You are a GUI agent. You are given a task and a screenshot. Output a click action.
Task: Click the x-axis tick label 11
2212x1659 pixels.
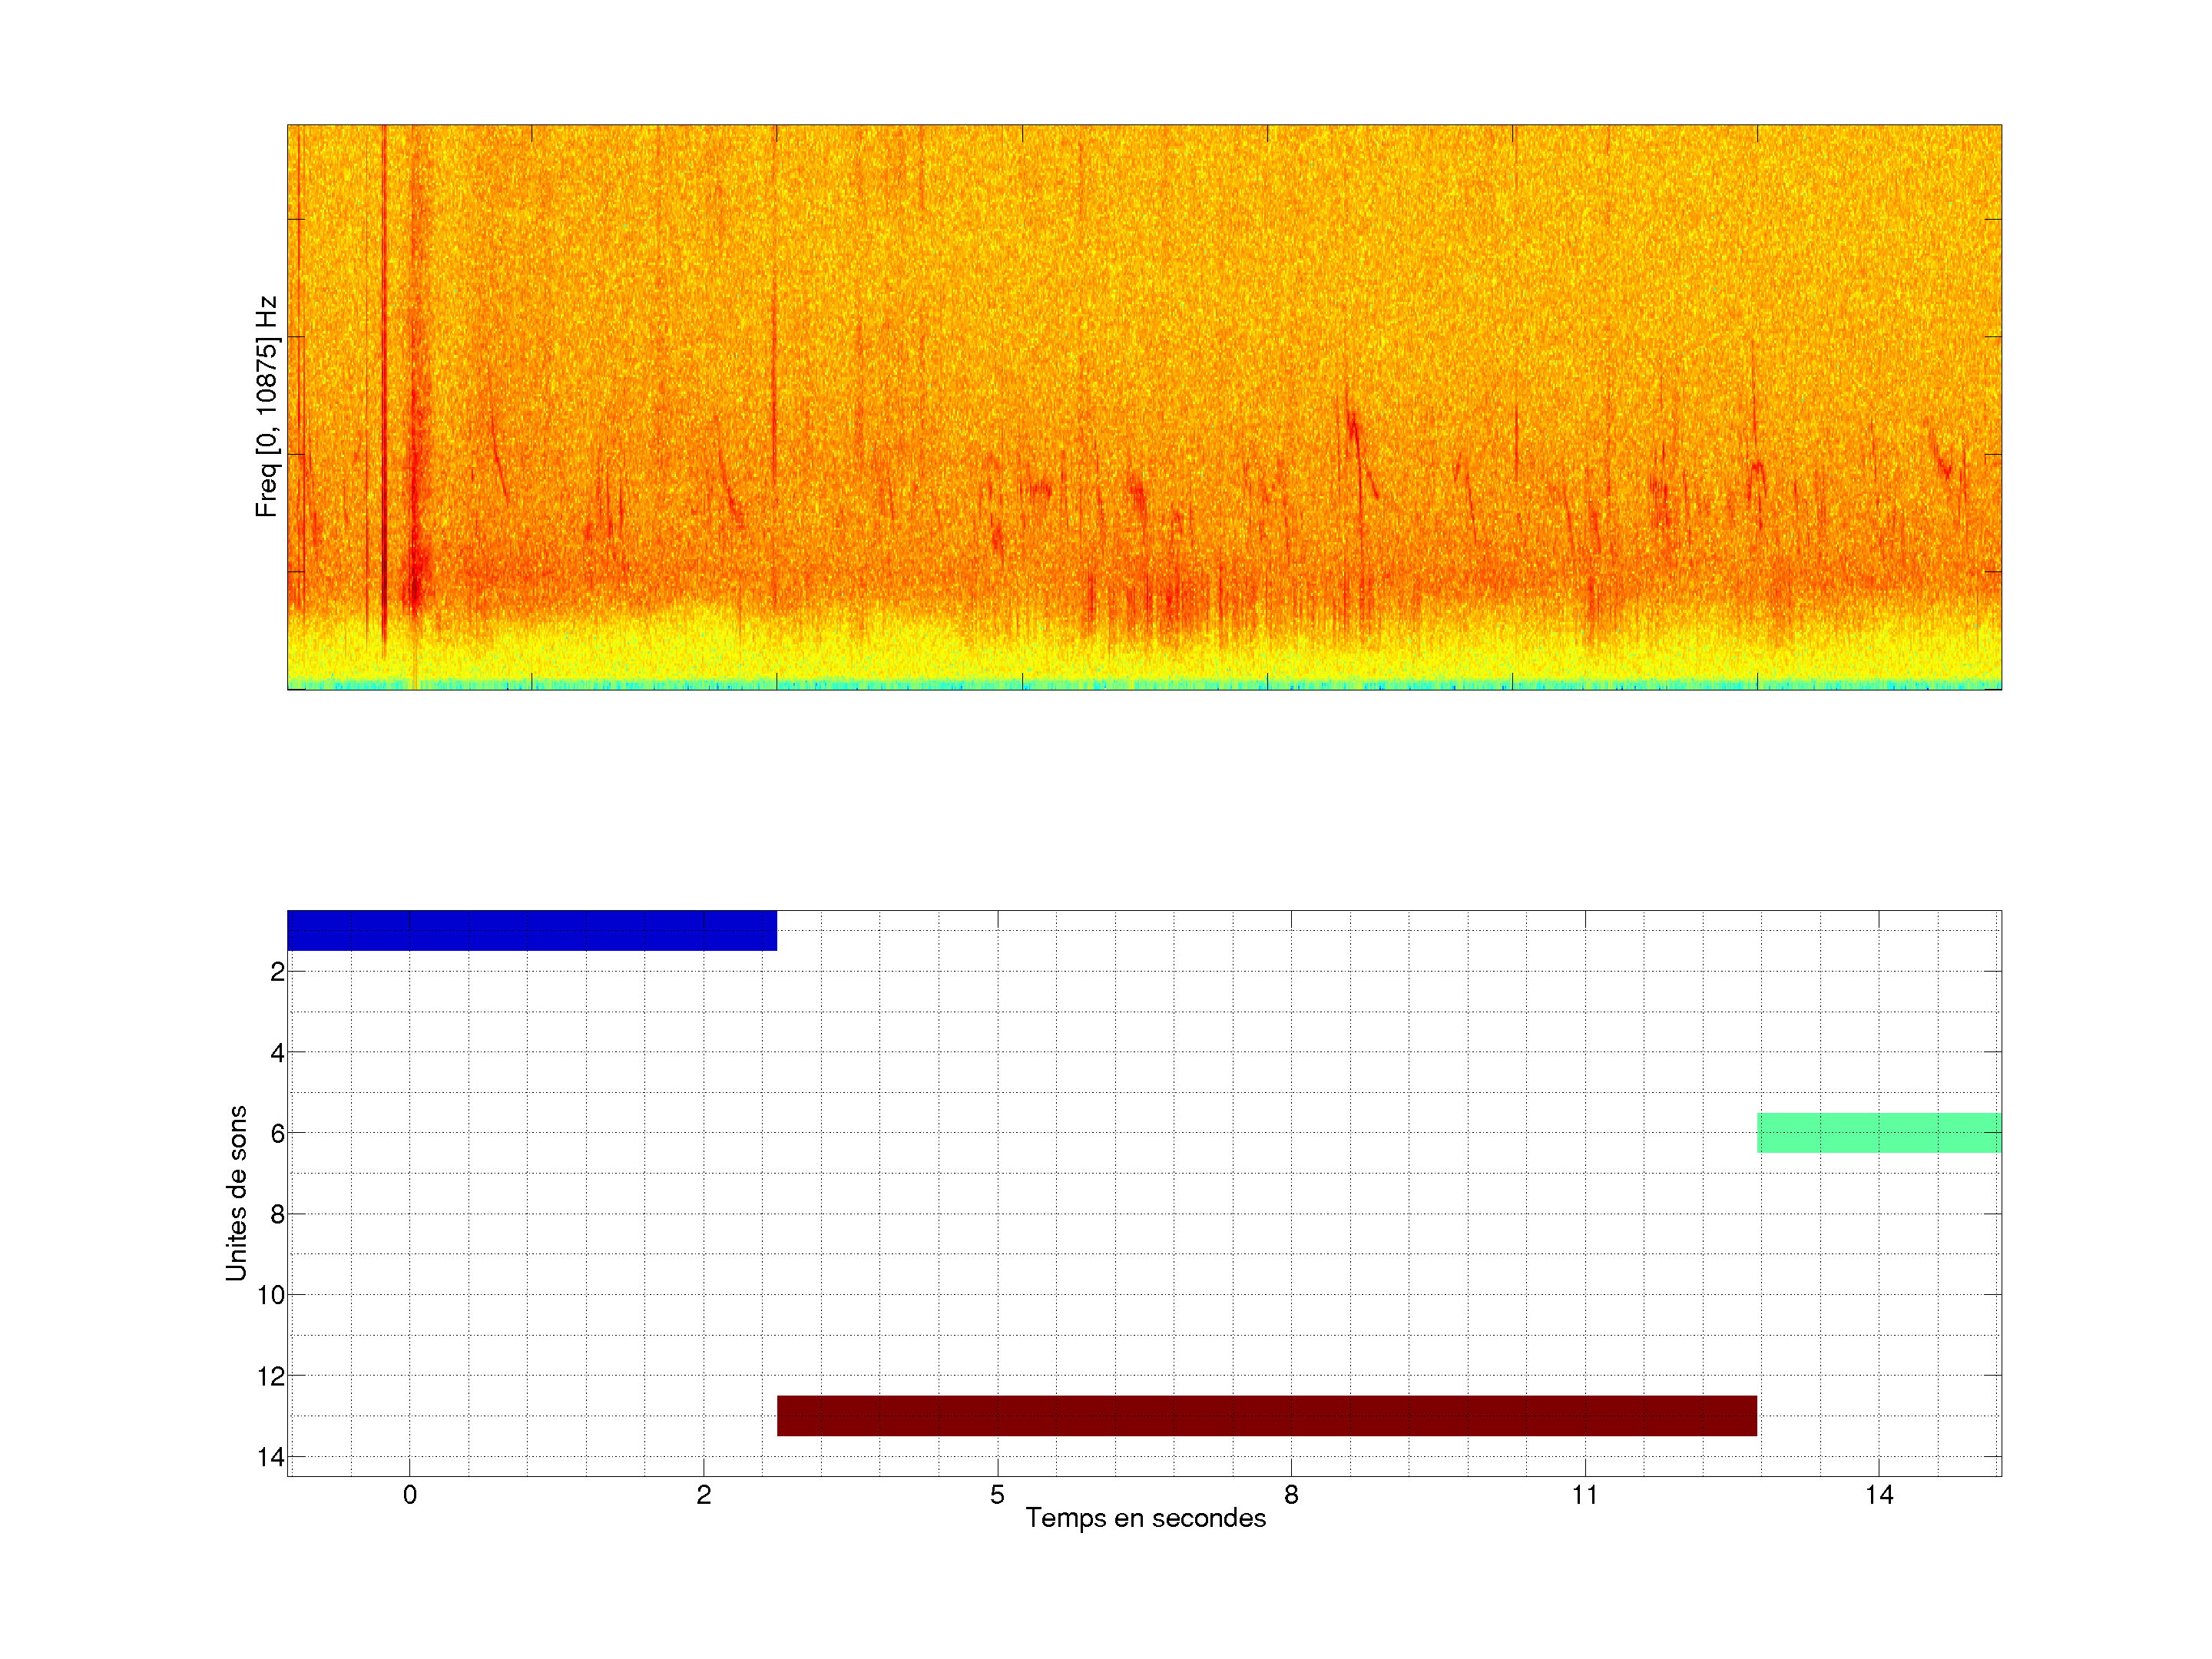[x=1585, y=1495]
